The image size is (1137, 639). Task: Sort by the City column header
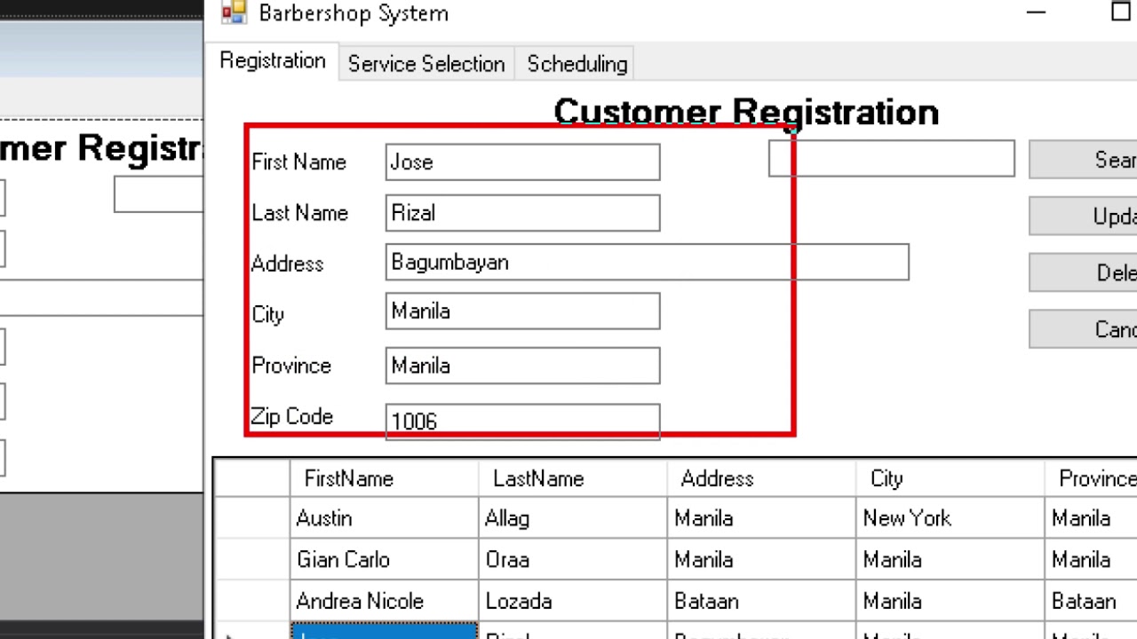coord(950,478)
